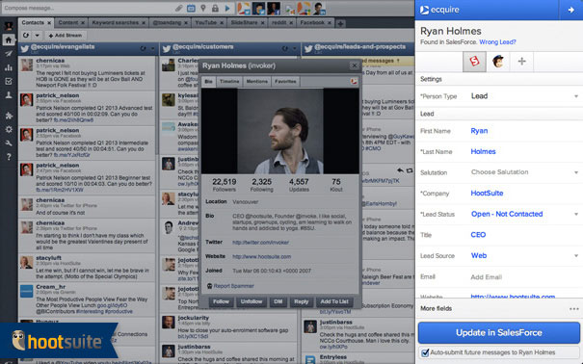Click the Title field showing CEO
This screenshot has height=364, width=583.
click(524, 235)
